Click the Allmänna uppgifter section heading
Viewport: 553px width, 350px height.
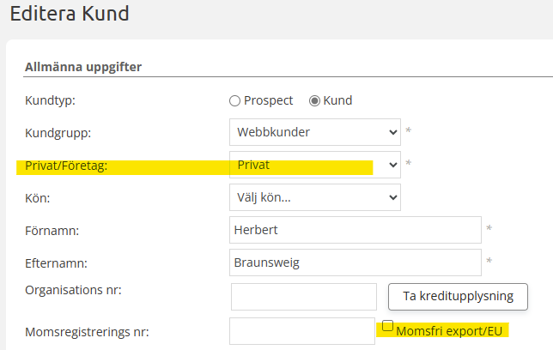tap(83, 66)
